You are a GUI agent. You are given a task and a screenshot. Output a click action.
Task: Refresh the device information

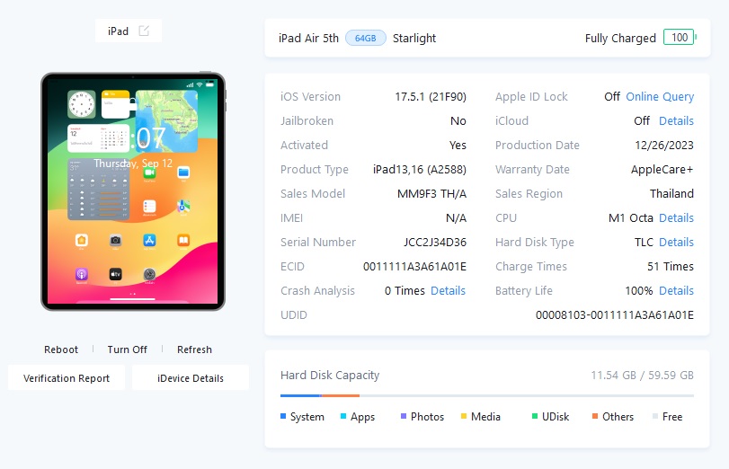[x=194, y=350]
